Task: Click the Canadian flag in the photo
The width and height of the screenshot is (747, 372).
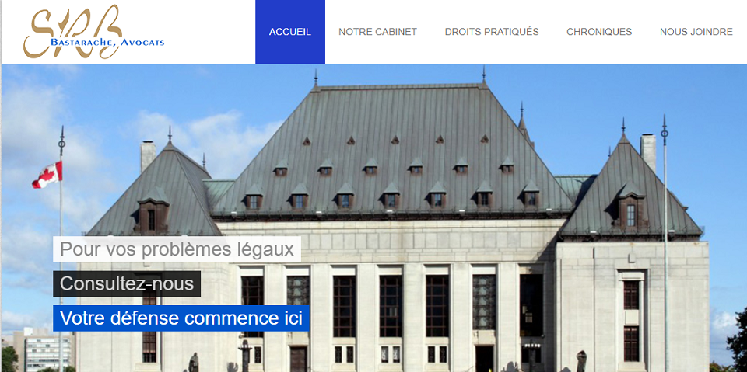Action: [47, 175]
